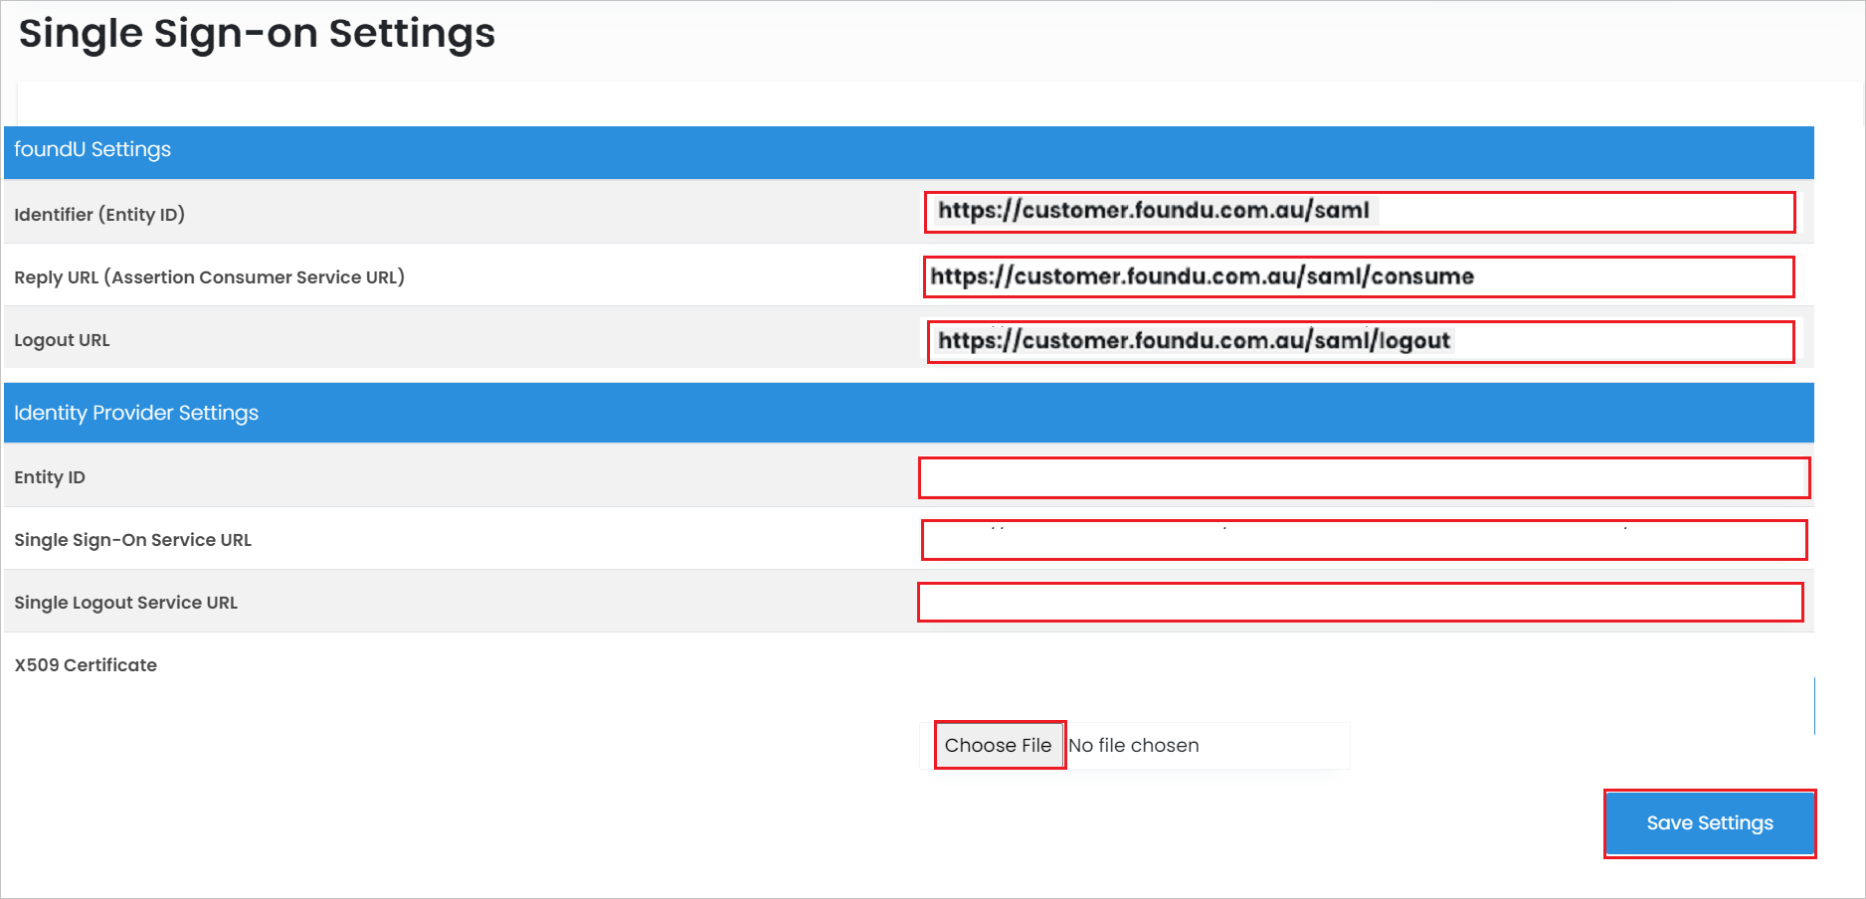Click the Identifier (Entity ID) label
1866x899 pixels.
coord(99,214)
